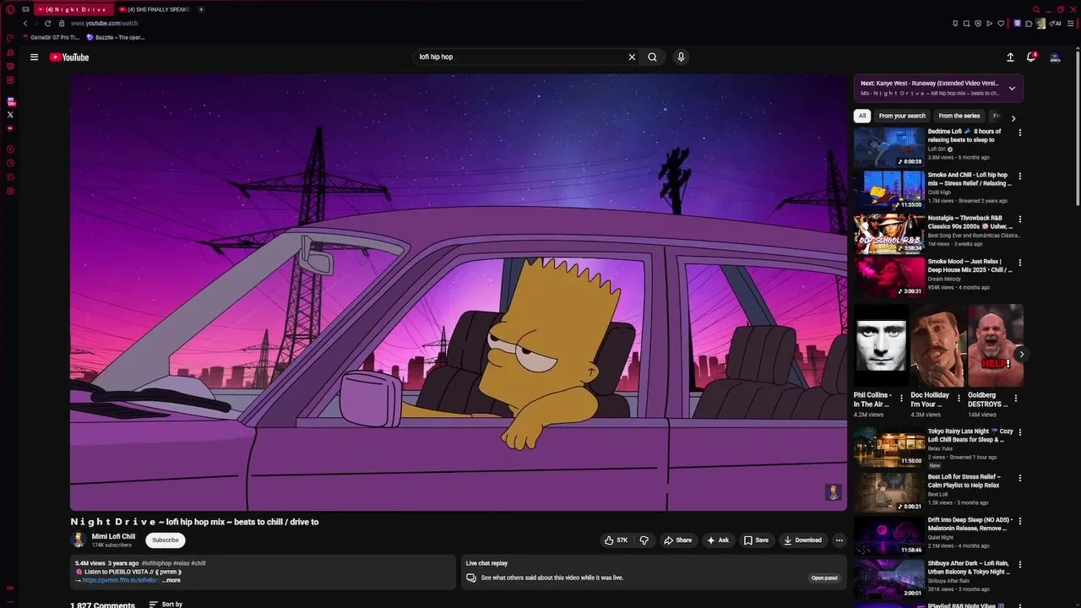Click the channel watermark in the video
The image size is (1081, 608).
[833, 493]
